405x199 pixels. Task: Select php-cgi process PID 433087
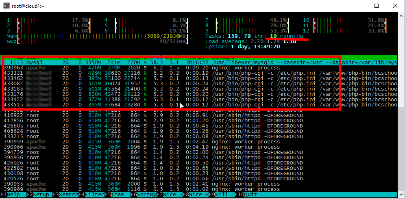tap(199, 84)
